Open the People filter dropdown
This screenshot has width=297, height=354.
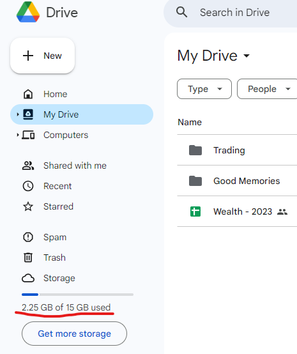[268, 89]
